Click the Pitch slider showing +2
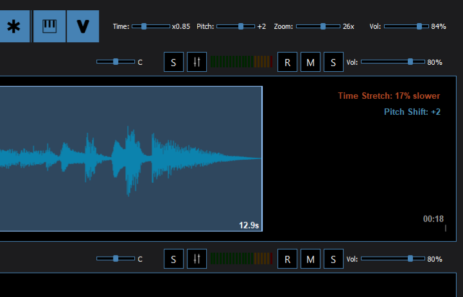This screenshot has width=463, height=297. tap(235, 26)
